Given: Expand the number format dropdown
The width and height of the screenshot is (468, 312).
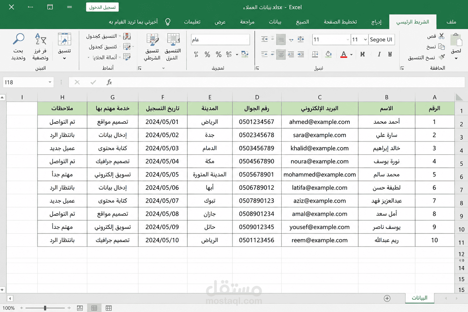Looking at the screenshot, I should click(220, 40).
